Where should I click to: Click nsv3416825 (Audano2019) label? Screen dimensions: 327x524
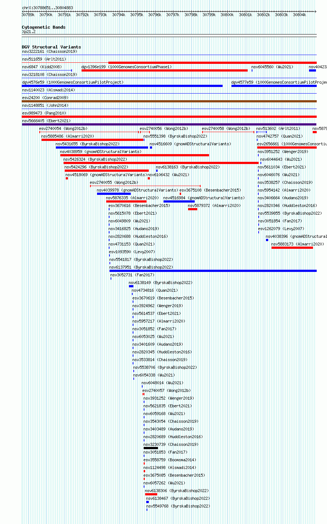point(134,229)
